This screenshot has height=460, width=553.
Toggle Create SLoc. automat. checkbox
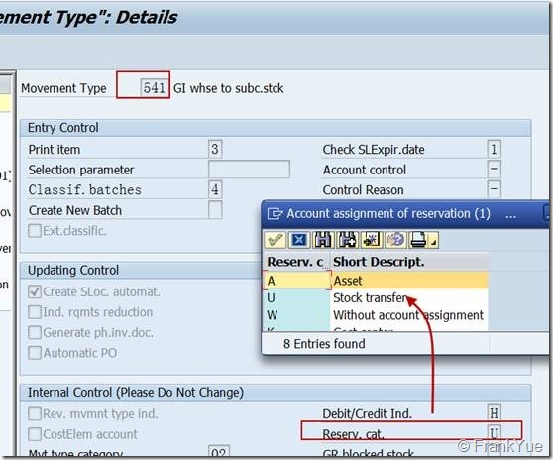[x=35, y=292]
